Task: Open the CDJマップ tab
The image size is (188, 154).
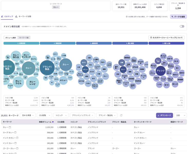Action: (7, 16)
